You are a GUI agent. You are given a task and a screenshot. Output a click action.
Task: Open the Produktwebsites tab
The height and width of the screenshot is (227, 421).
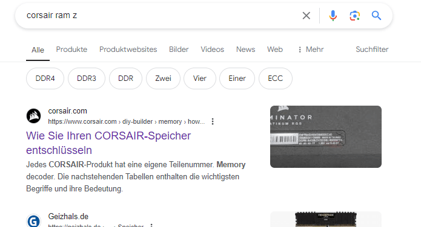click(x=128, y=50)
